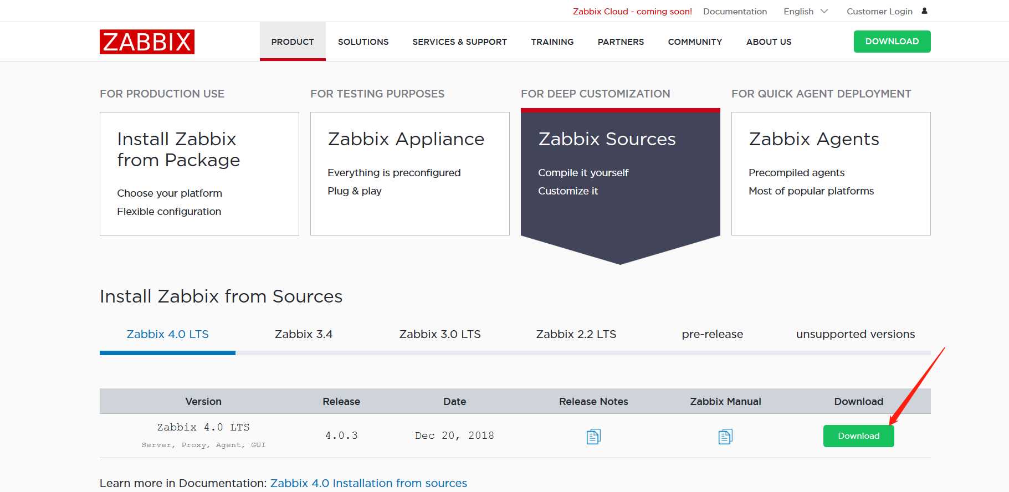Click the FOR DEEP CUSTOMIZATION heading
The image size is (1009, 492).
click(x=596, y=94)
